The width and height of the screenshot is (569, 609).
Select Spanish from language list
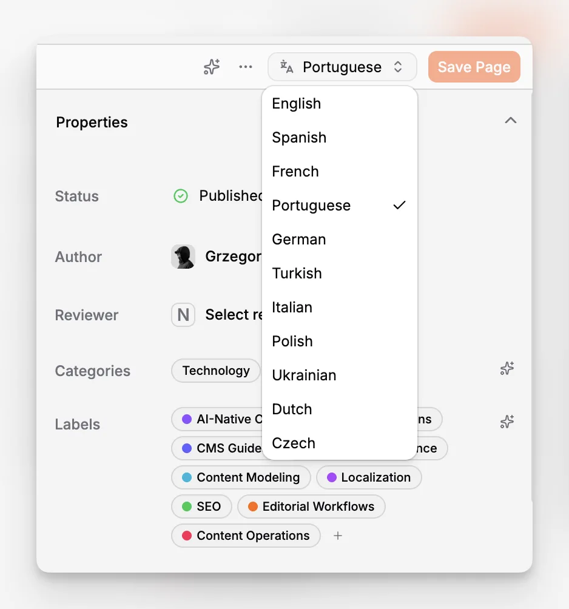point(340,138)
